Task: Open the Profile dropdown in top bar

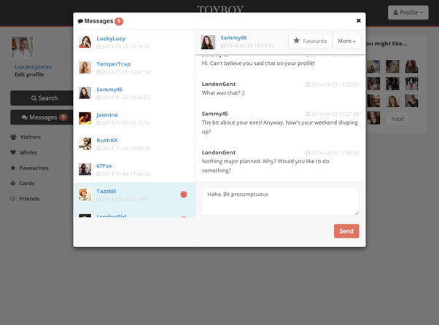Action: [x=408, y=12]
